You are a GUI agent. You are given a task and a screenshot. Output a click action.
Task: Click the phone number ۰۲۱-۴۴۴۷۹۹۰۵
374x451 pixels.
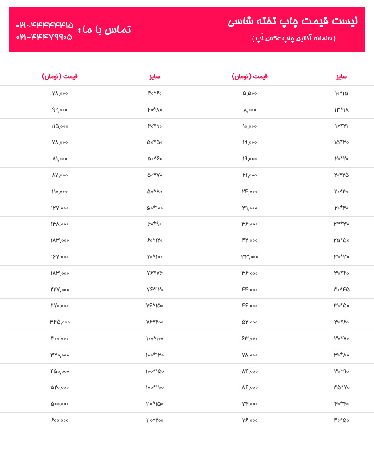[44, 36]
